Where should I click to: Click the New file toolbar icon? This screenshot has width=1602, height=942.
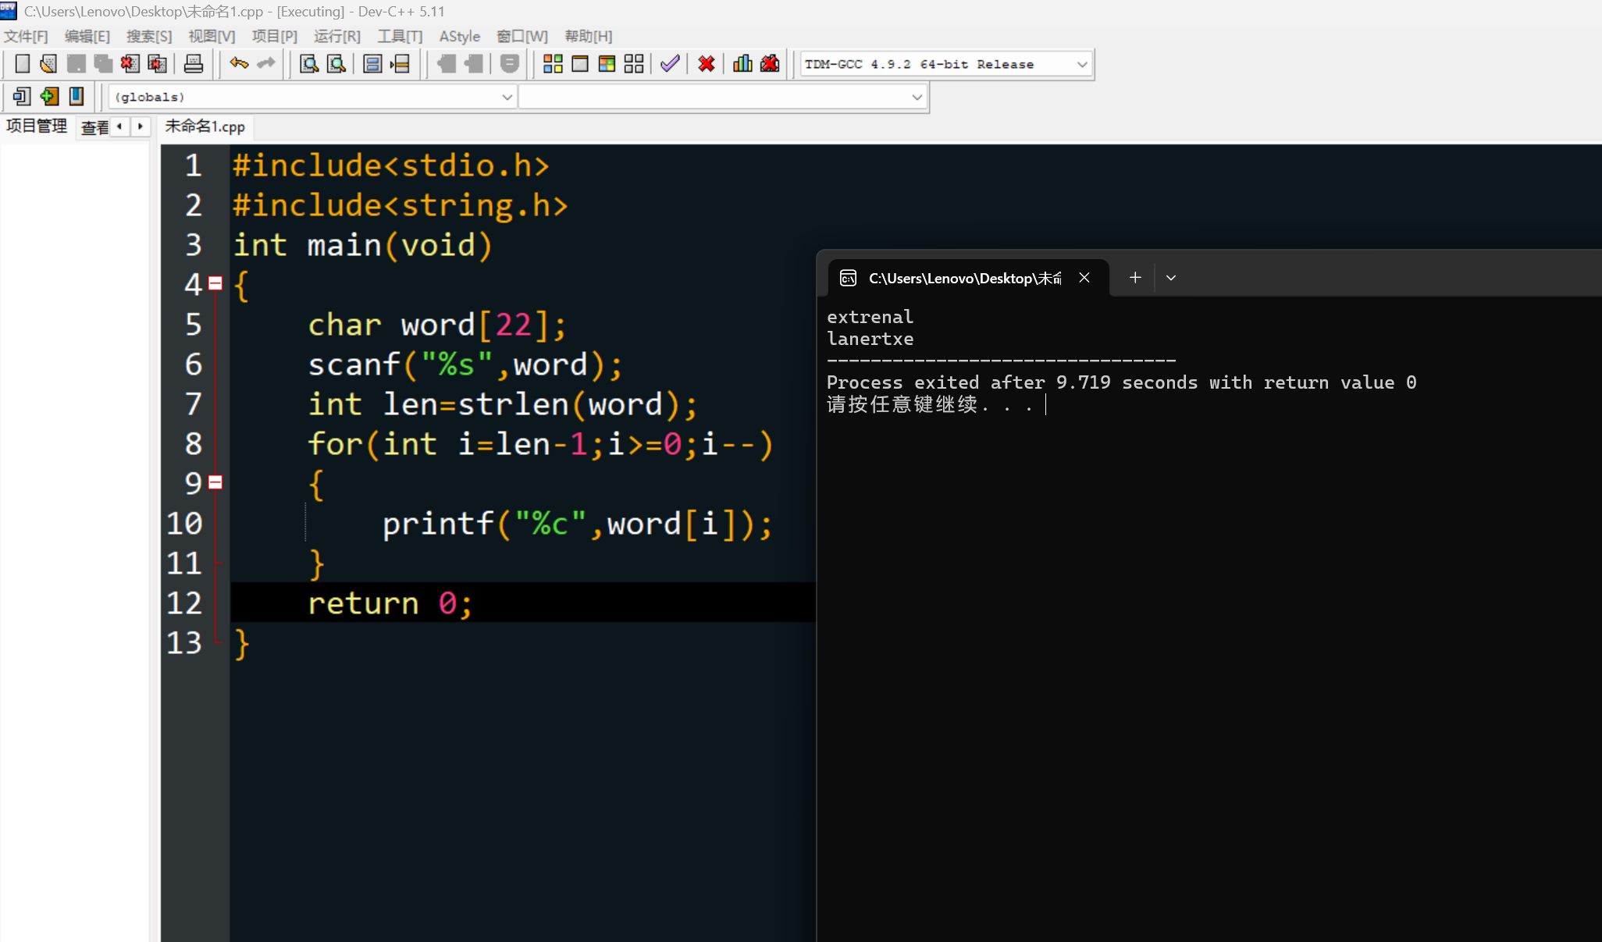23,64
